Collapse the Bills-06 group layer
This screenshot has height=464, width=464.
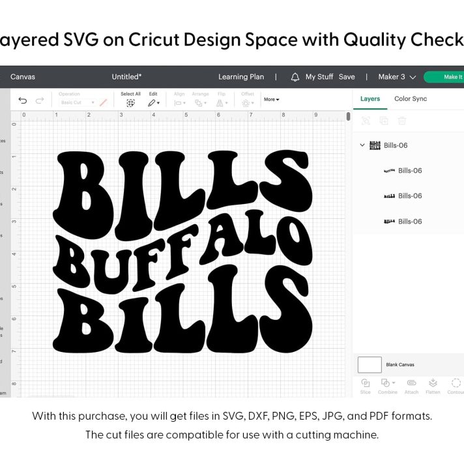point(362,145)
